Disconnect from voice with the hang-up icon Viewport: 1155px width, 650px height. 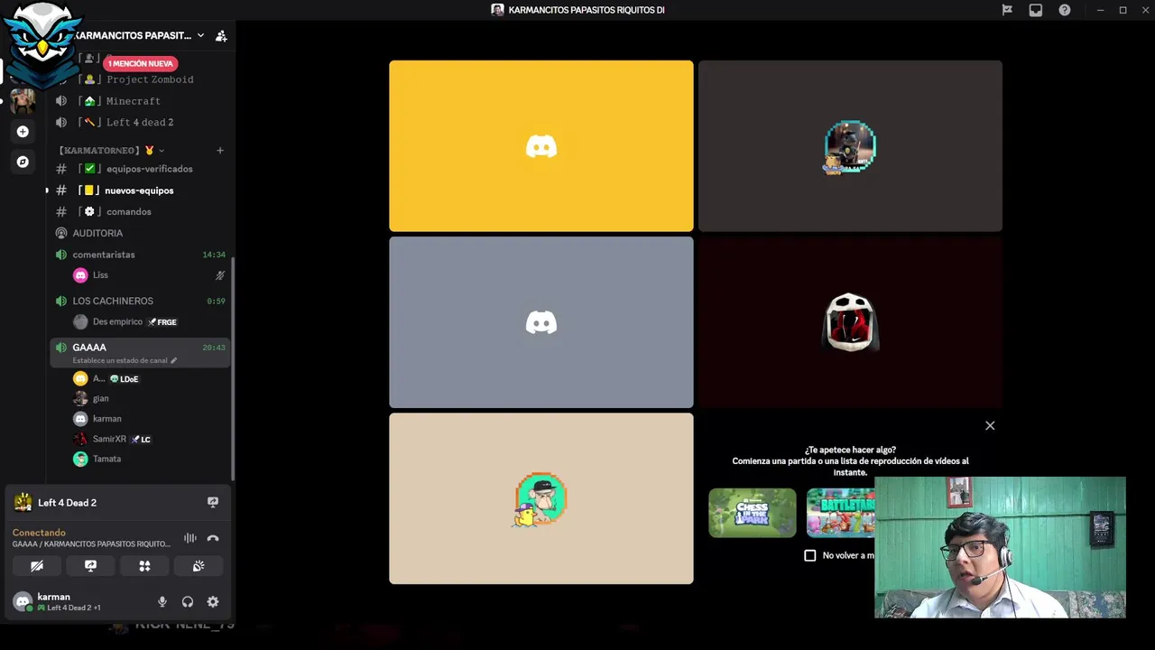click(x=213, y=538)
